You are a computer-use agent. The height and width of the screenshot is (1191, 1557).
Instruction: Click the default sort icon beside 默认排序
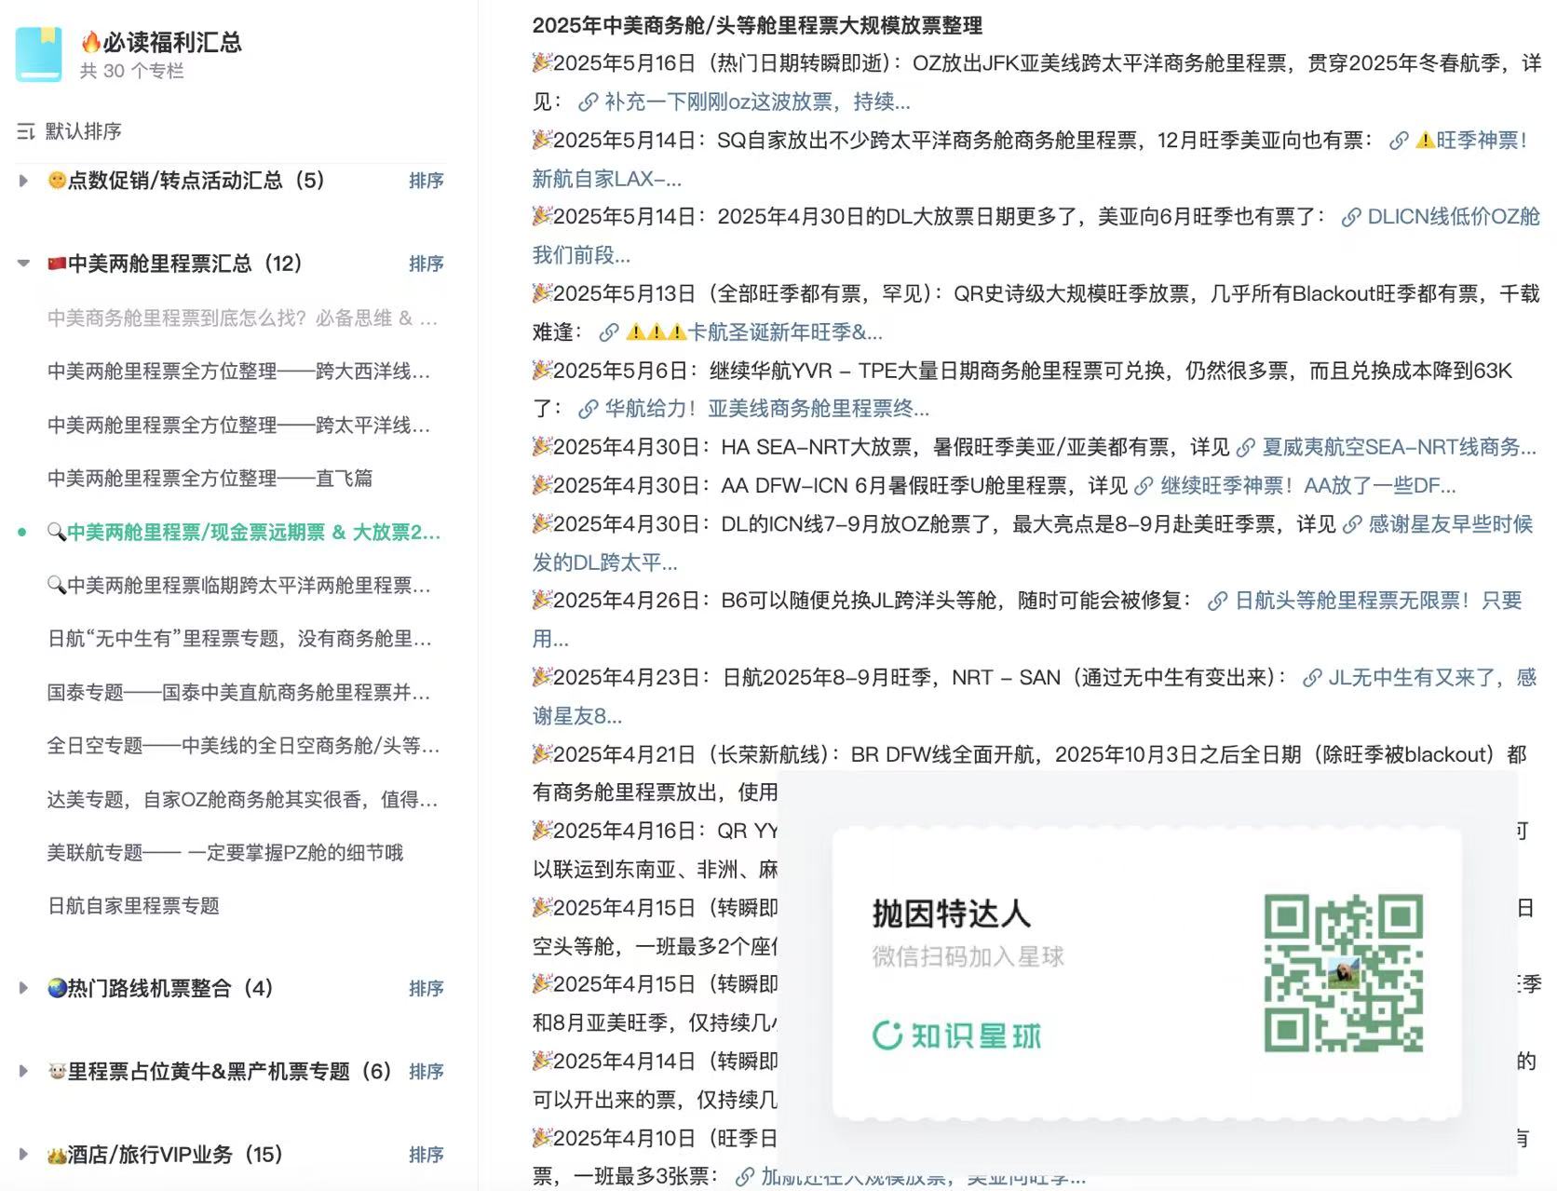pos(26,131)
